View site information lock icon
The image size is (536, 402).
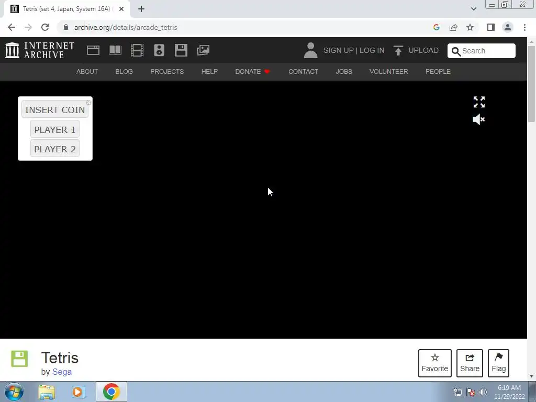coord(66,27)
